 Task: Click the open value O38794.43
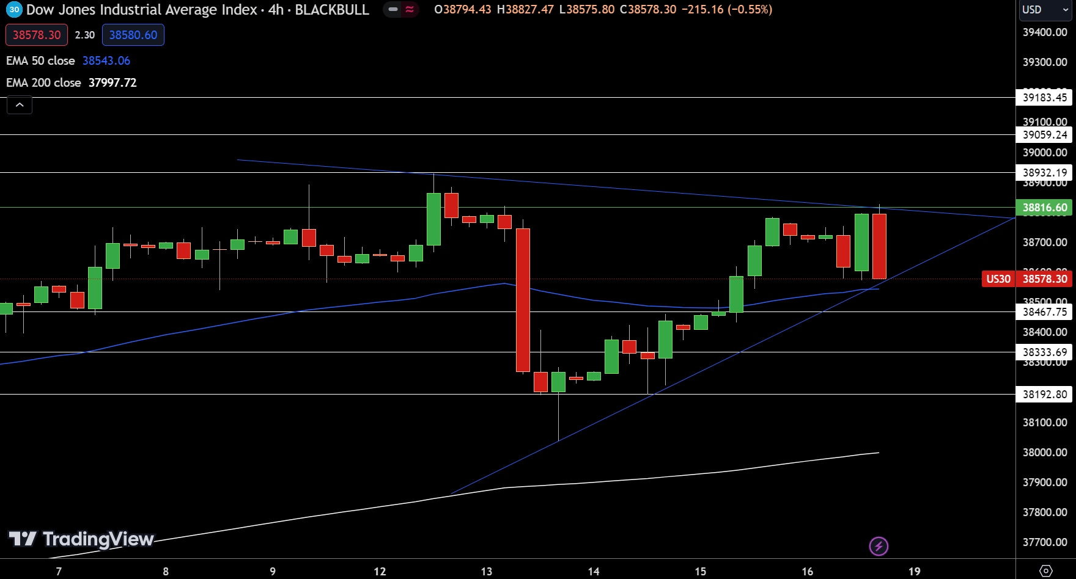click(x=463, y=10)
